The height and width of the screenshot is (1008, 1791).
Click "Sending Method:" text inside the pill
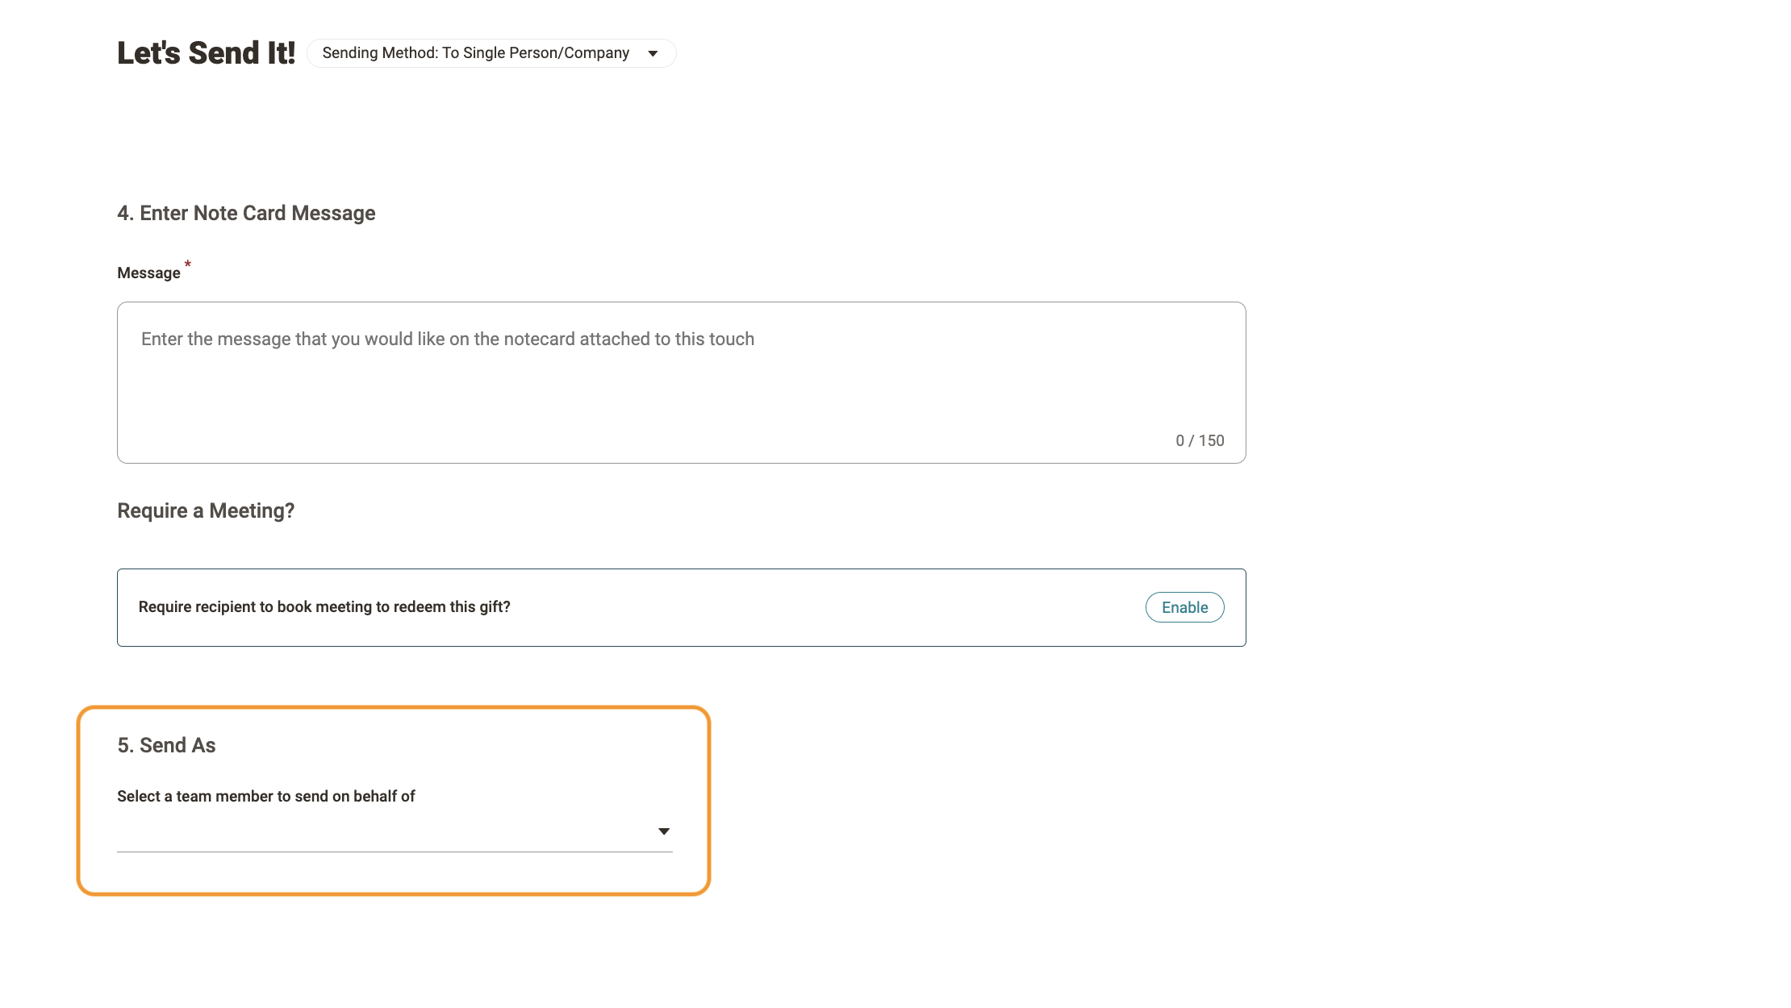(380, 53)
